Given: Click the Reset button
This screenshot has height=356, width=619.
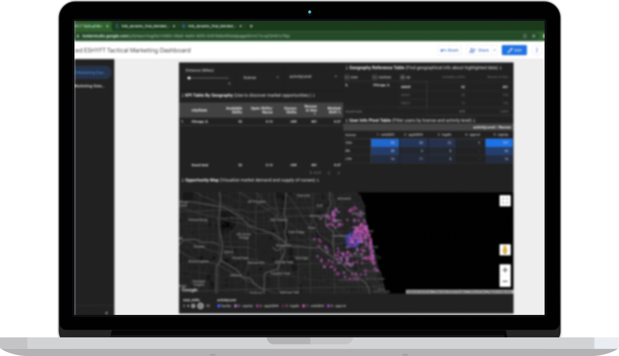Looking at the screenshot, I should (x=449, y=50).
